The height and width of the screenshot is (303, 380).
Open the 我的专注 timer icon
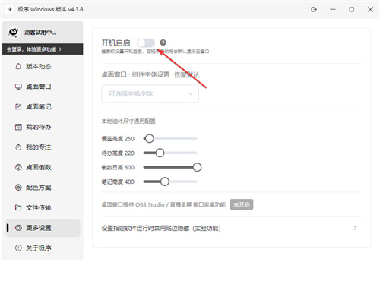pyautogui.click(x=18, y=147)
